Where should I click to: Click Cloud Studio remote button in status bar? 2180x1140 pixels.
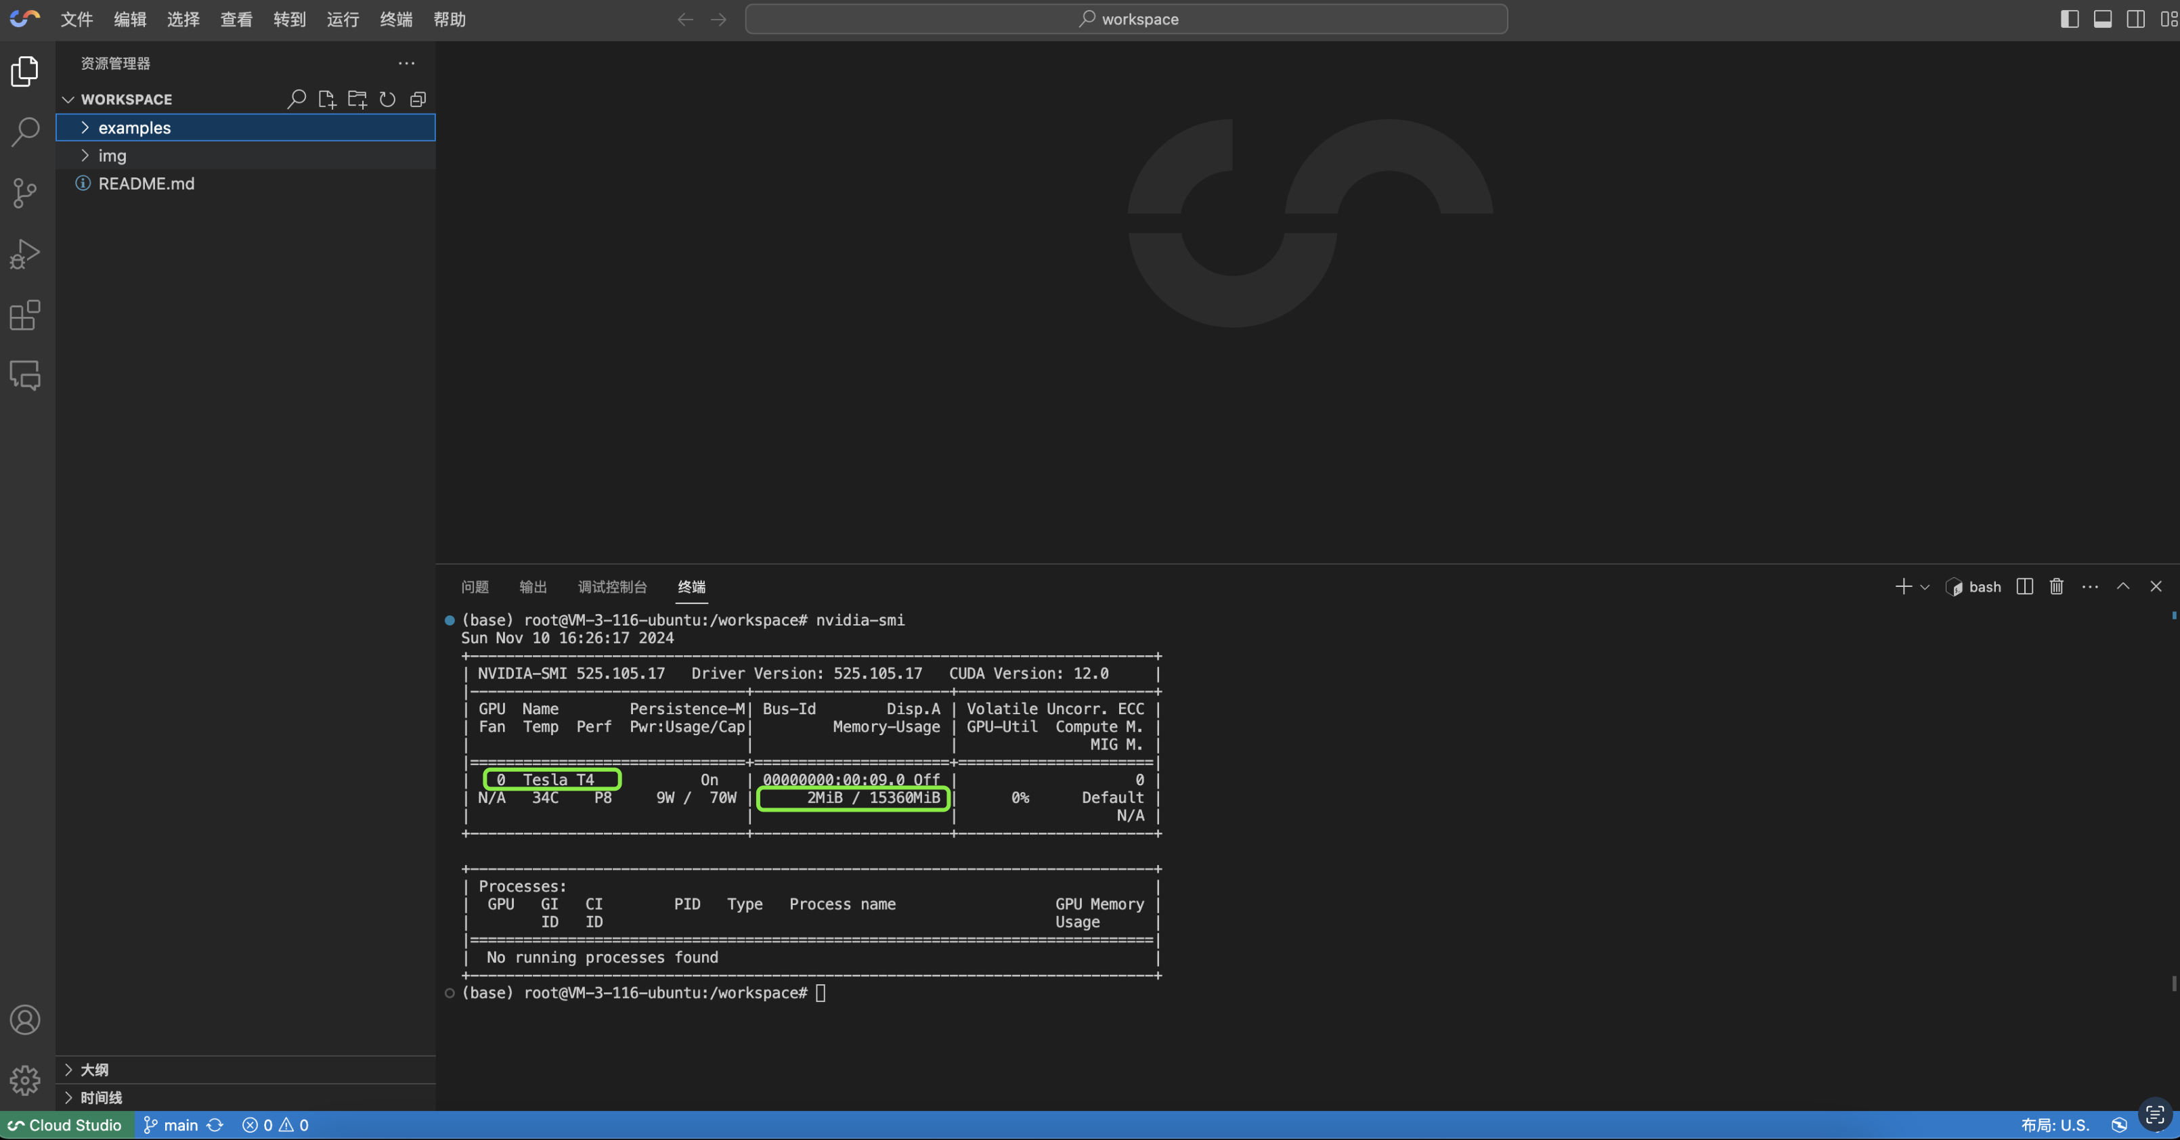[x=66, y=1124]
